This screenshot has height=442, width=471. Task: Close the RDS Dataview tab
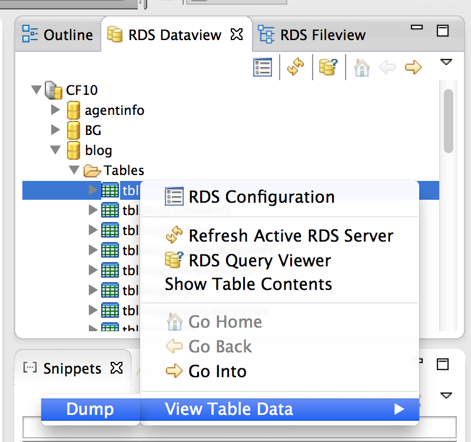coord(237,34)
